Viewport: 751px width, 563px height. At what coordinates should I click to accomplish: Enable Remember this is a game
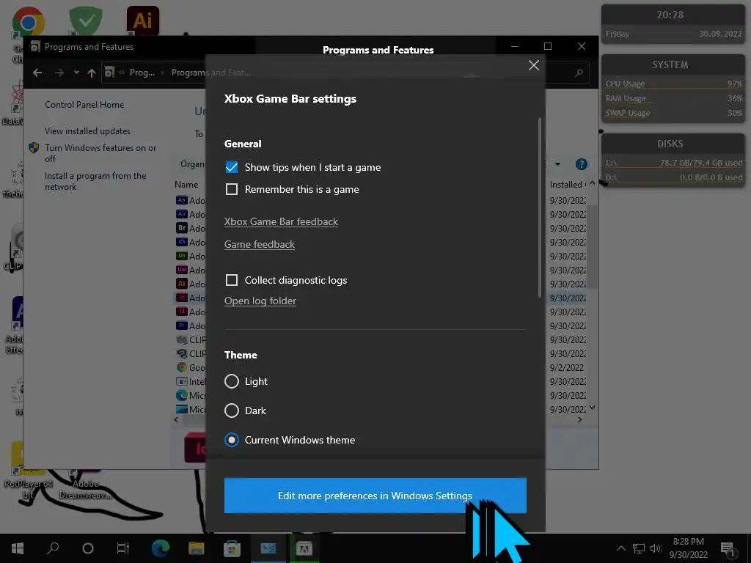pyautogui.click(x=231, y=189)
